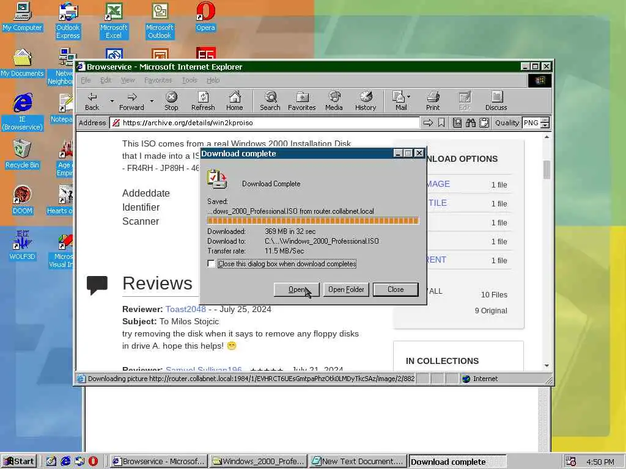
Task: Click the Quality PNG value field
Action: tap(531, 123)
